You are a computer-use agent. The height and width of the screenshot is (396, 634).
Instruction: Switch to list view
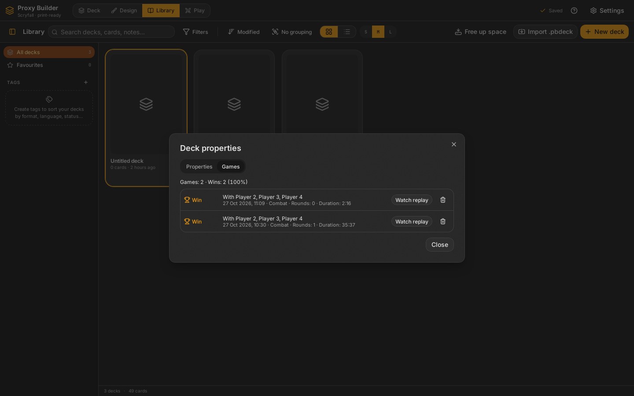click(347, 32)
